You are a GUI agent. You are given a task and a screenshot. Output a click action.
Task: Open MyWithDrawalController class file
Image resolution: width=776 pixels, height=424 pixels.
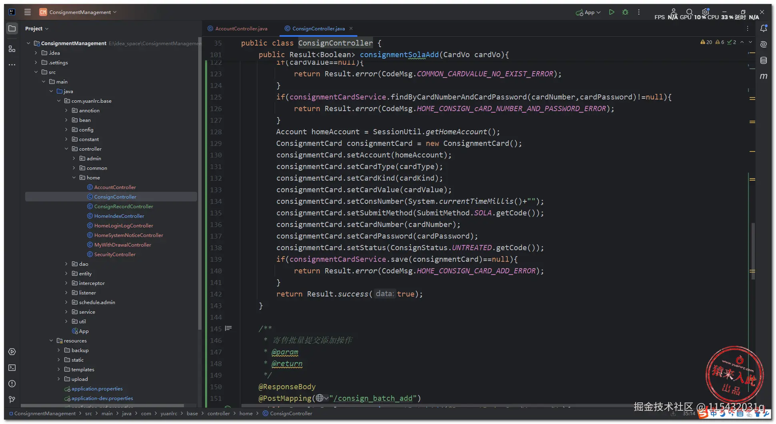(x=119, y=245)
